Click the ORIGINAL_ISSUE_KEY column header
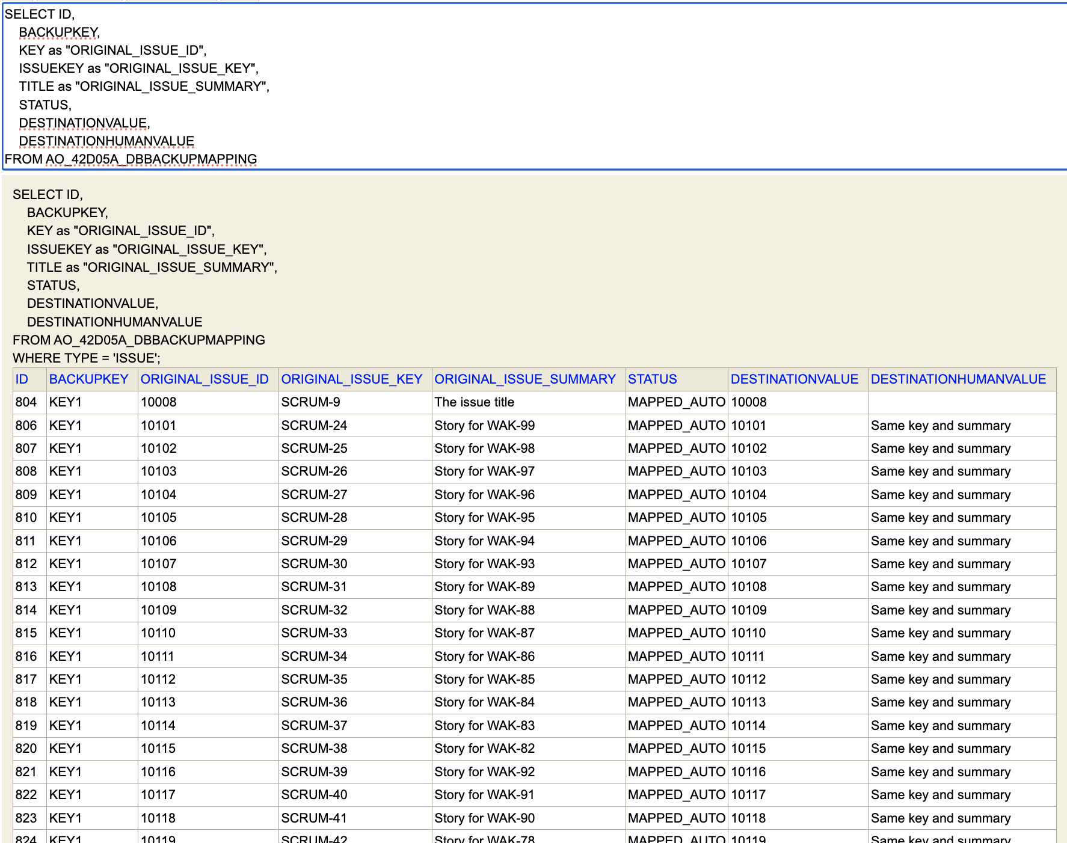This screenshot has width=1067, height=843. pyautogui.click(x=351, y=379)
